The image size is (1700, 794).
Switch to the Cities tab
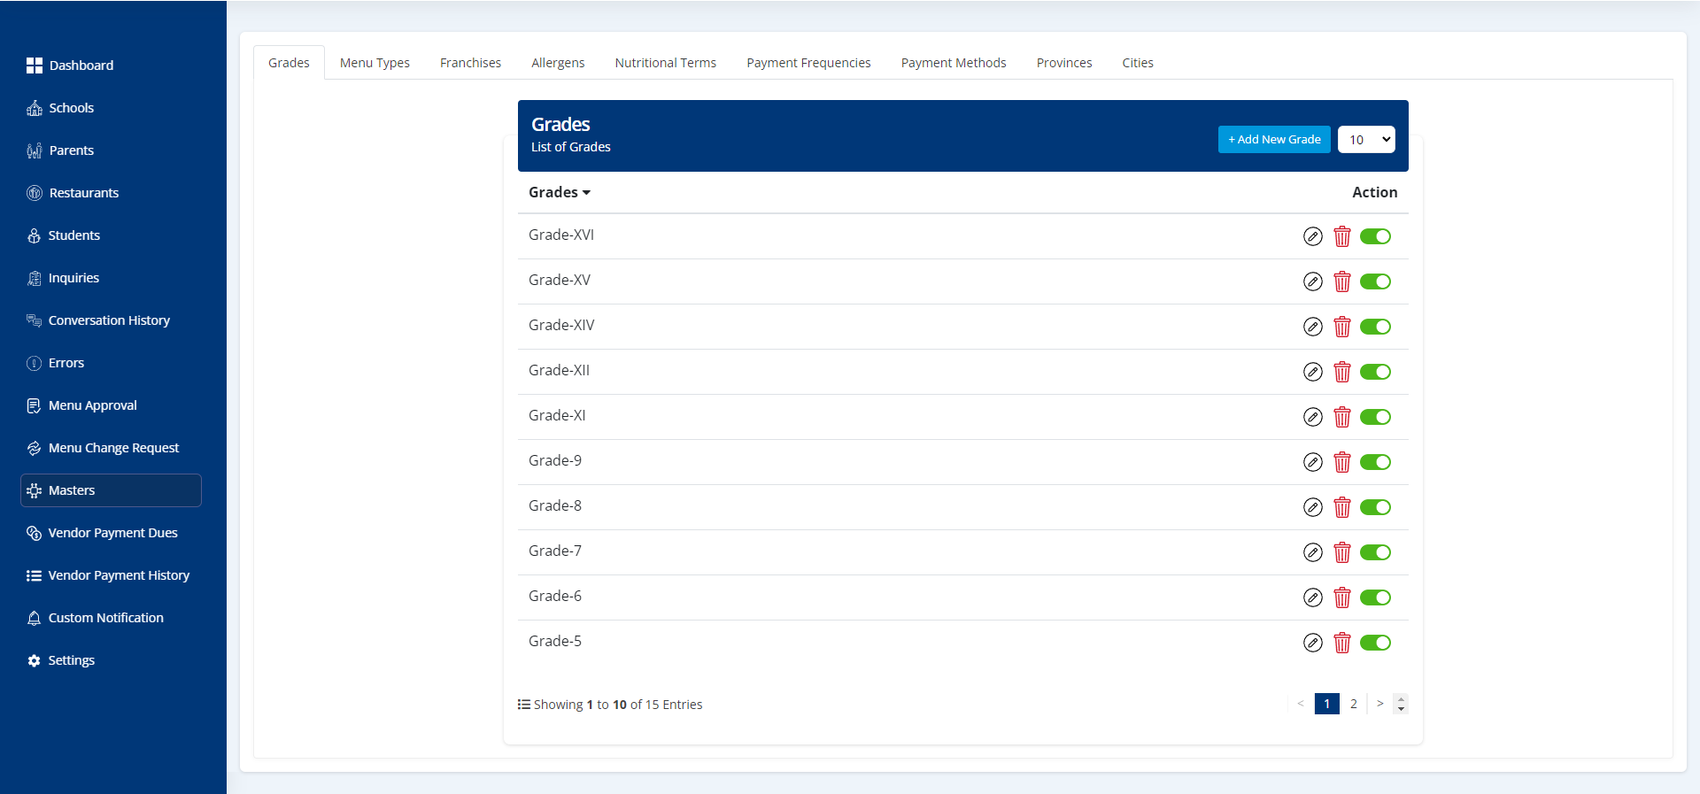[x=1138, y=63]
